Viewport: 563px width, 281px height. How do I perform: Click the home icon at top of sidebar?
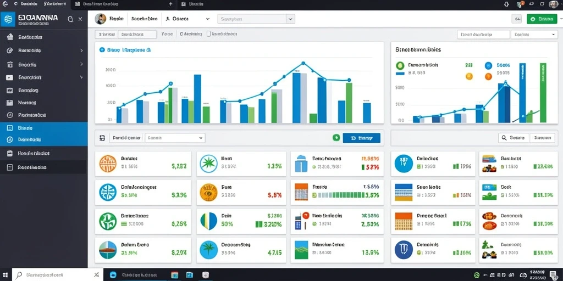click(10, 37)
